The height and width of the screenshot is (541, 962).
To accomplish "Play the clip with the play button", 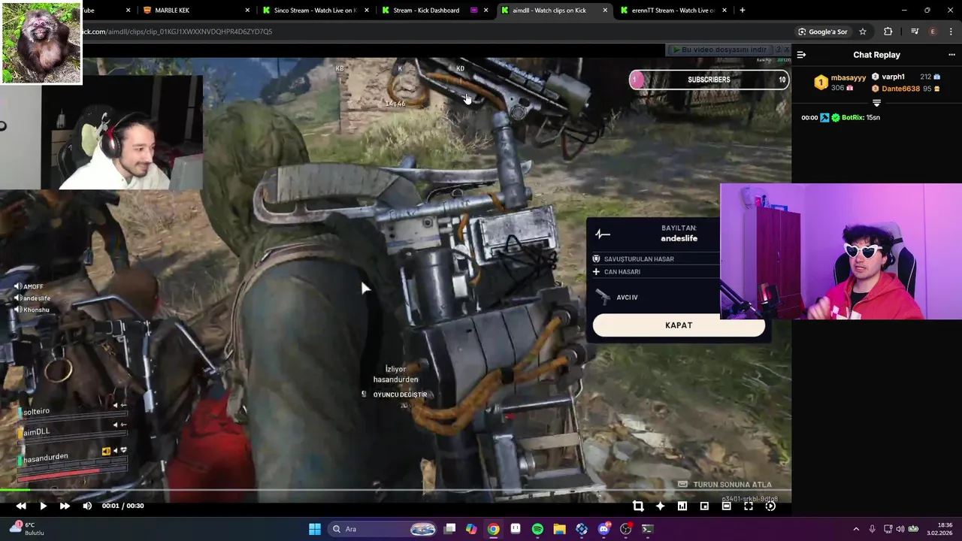I will 43,506.
